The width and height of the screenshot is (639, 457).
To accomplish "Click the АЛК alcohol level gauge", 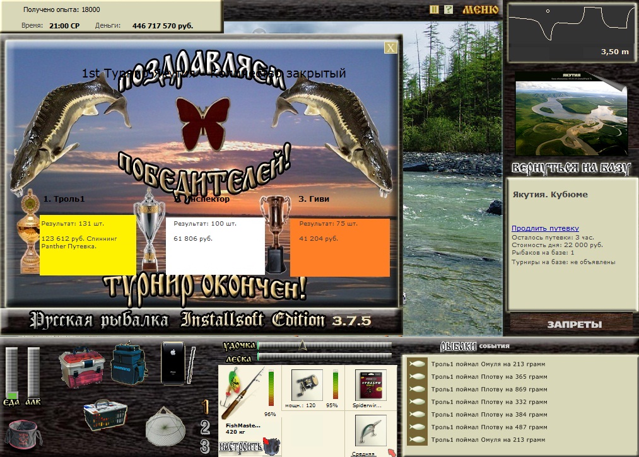I will coord(33,373).
